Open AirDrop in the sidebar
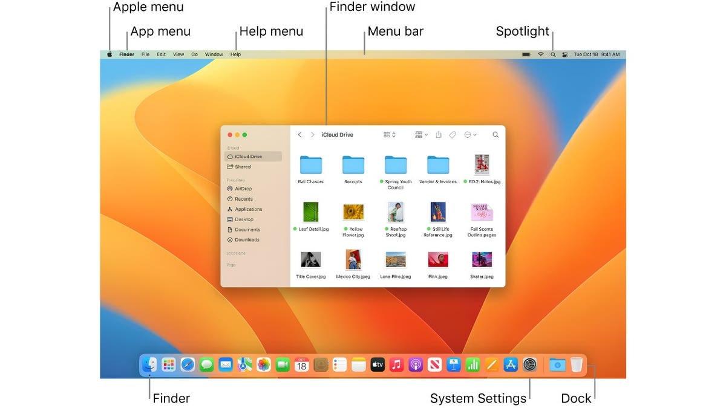The height and width of the screenshot is (408, 726). pos(253,189)
